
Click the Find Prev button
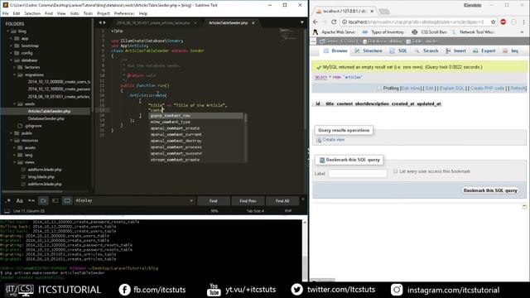tap(248, 200)
